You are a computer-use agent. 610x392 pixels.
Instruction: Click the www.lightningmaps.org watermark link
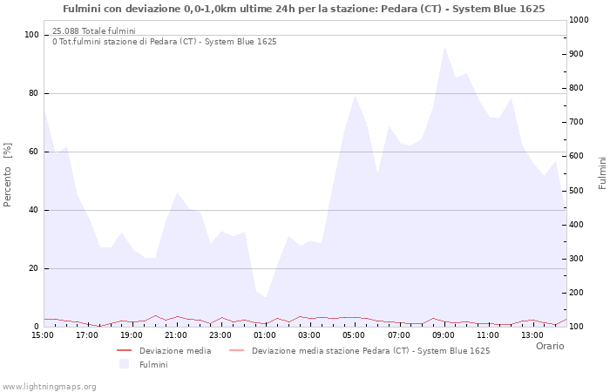(49, 387)
